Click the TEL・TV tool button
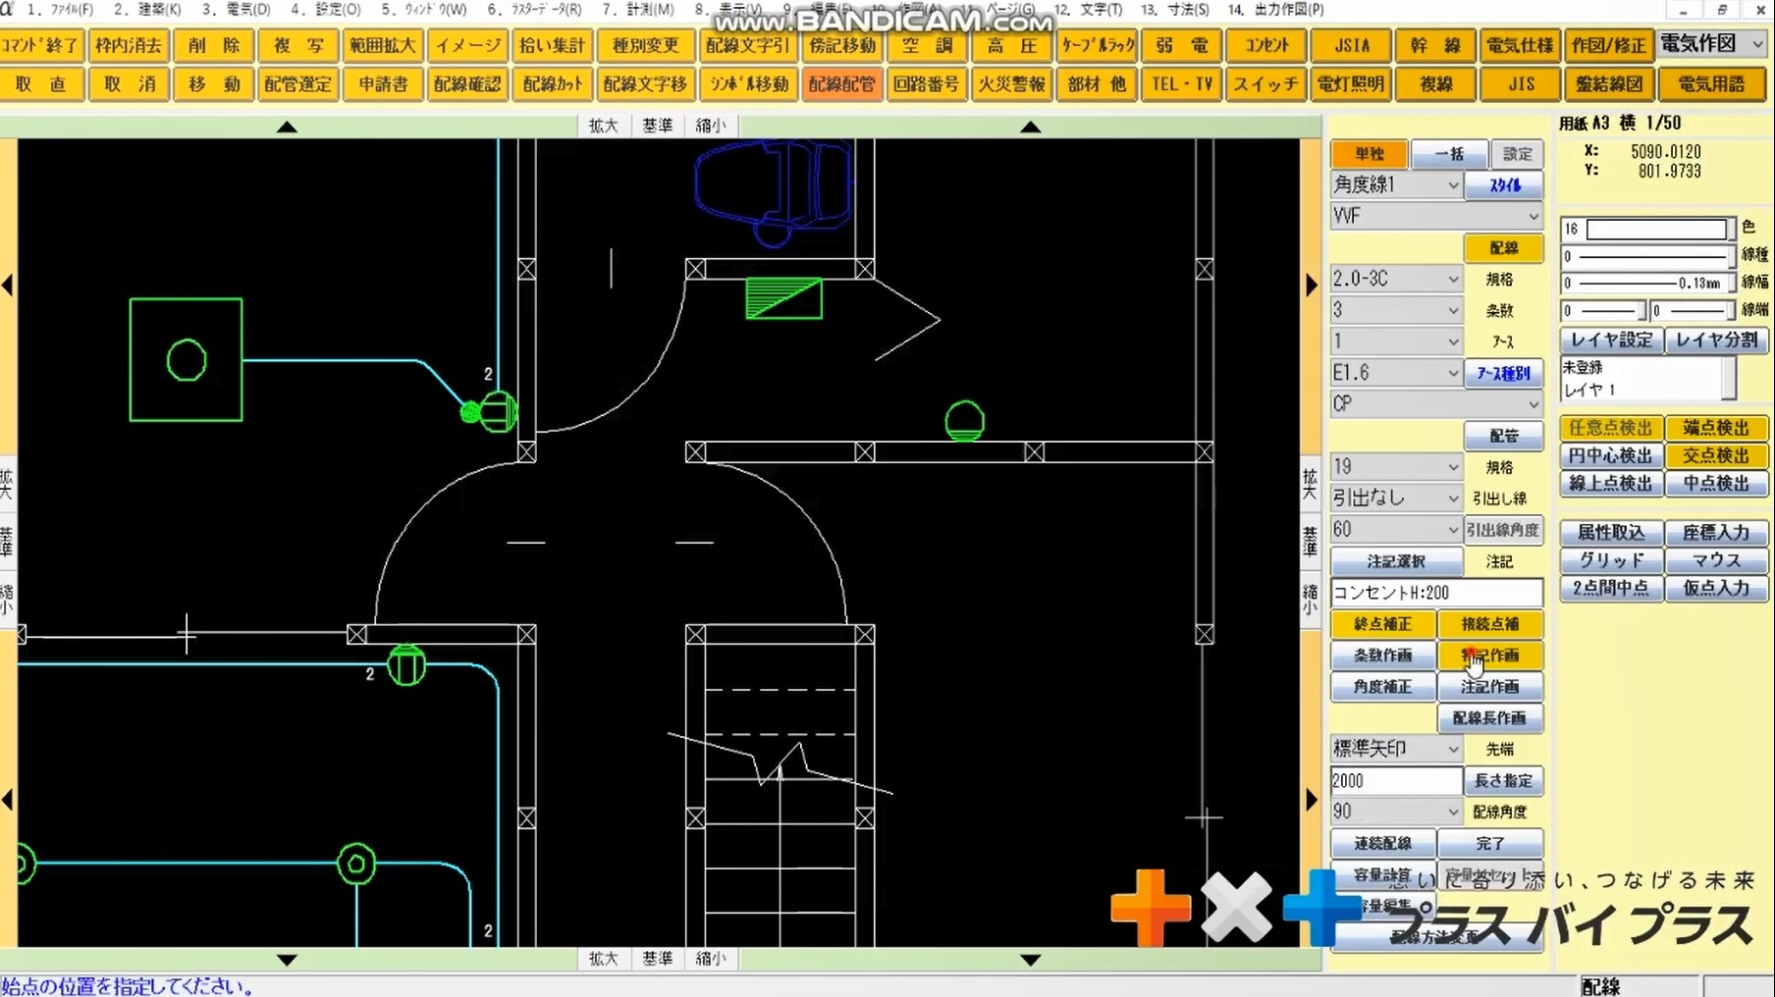Image resolution: width=1775 pixels, height=997 pixels. [x=1182, y=84]
